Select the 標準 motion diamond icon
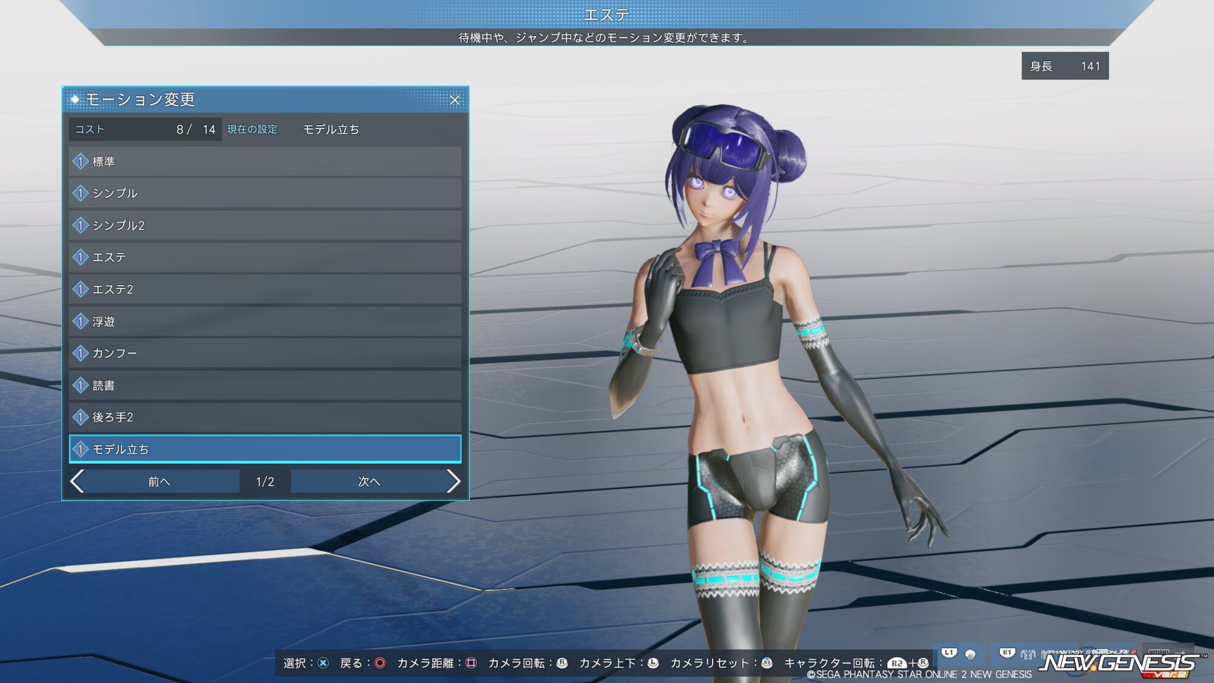This screenshot has width=1214, height=683. [x=80, y=161]
